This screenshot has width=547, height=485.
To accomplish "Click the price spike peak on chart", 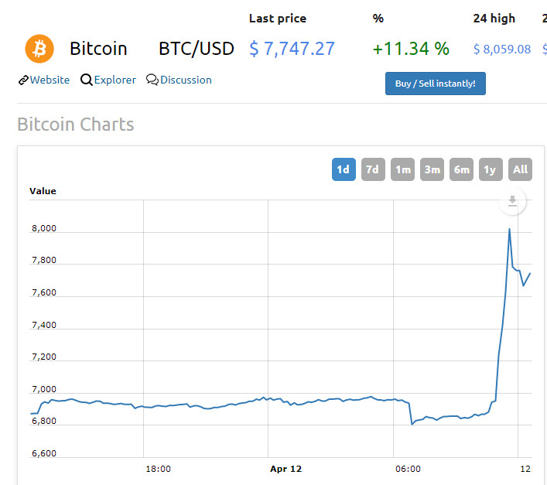I will (509, 229).
